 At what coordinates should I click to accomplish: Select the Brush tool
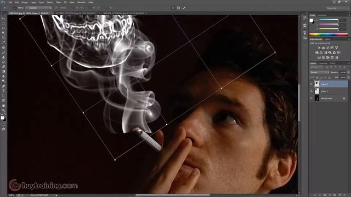[3, 53]
